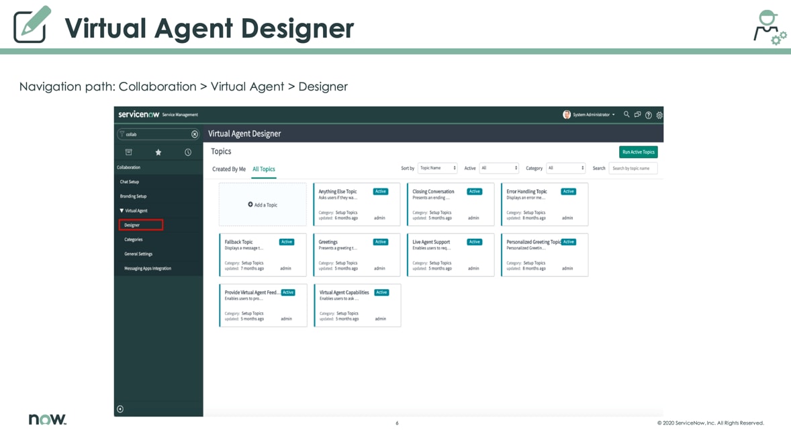Image resolution: width=791 pixels, height=442 pixels.
Task: Open the Help question mark icon
Action: pos(649,115)
